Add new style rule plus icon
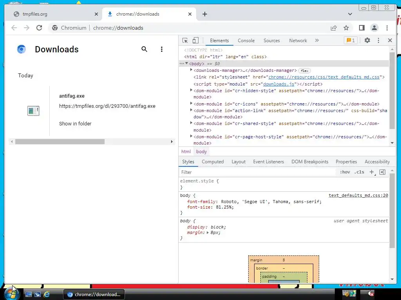The height and width of the screenshot is (300, 401). coord(372,172)
